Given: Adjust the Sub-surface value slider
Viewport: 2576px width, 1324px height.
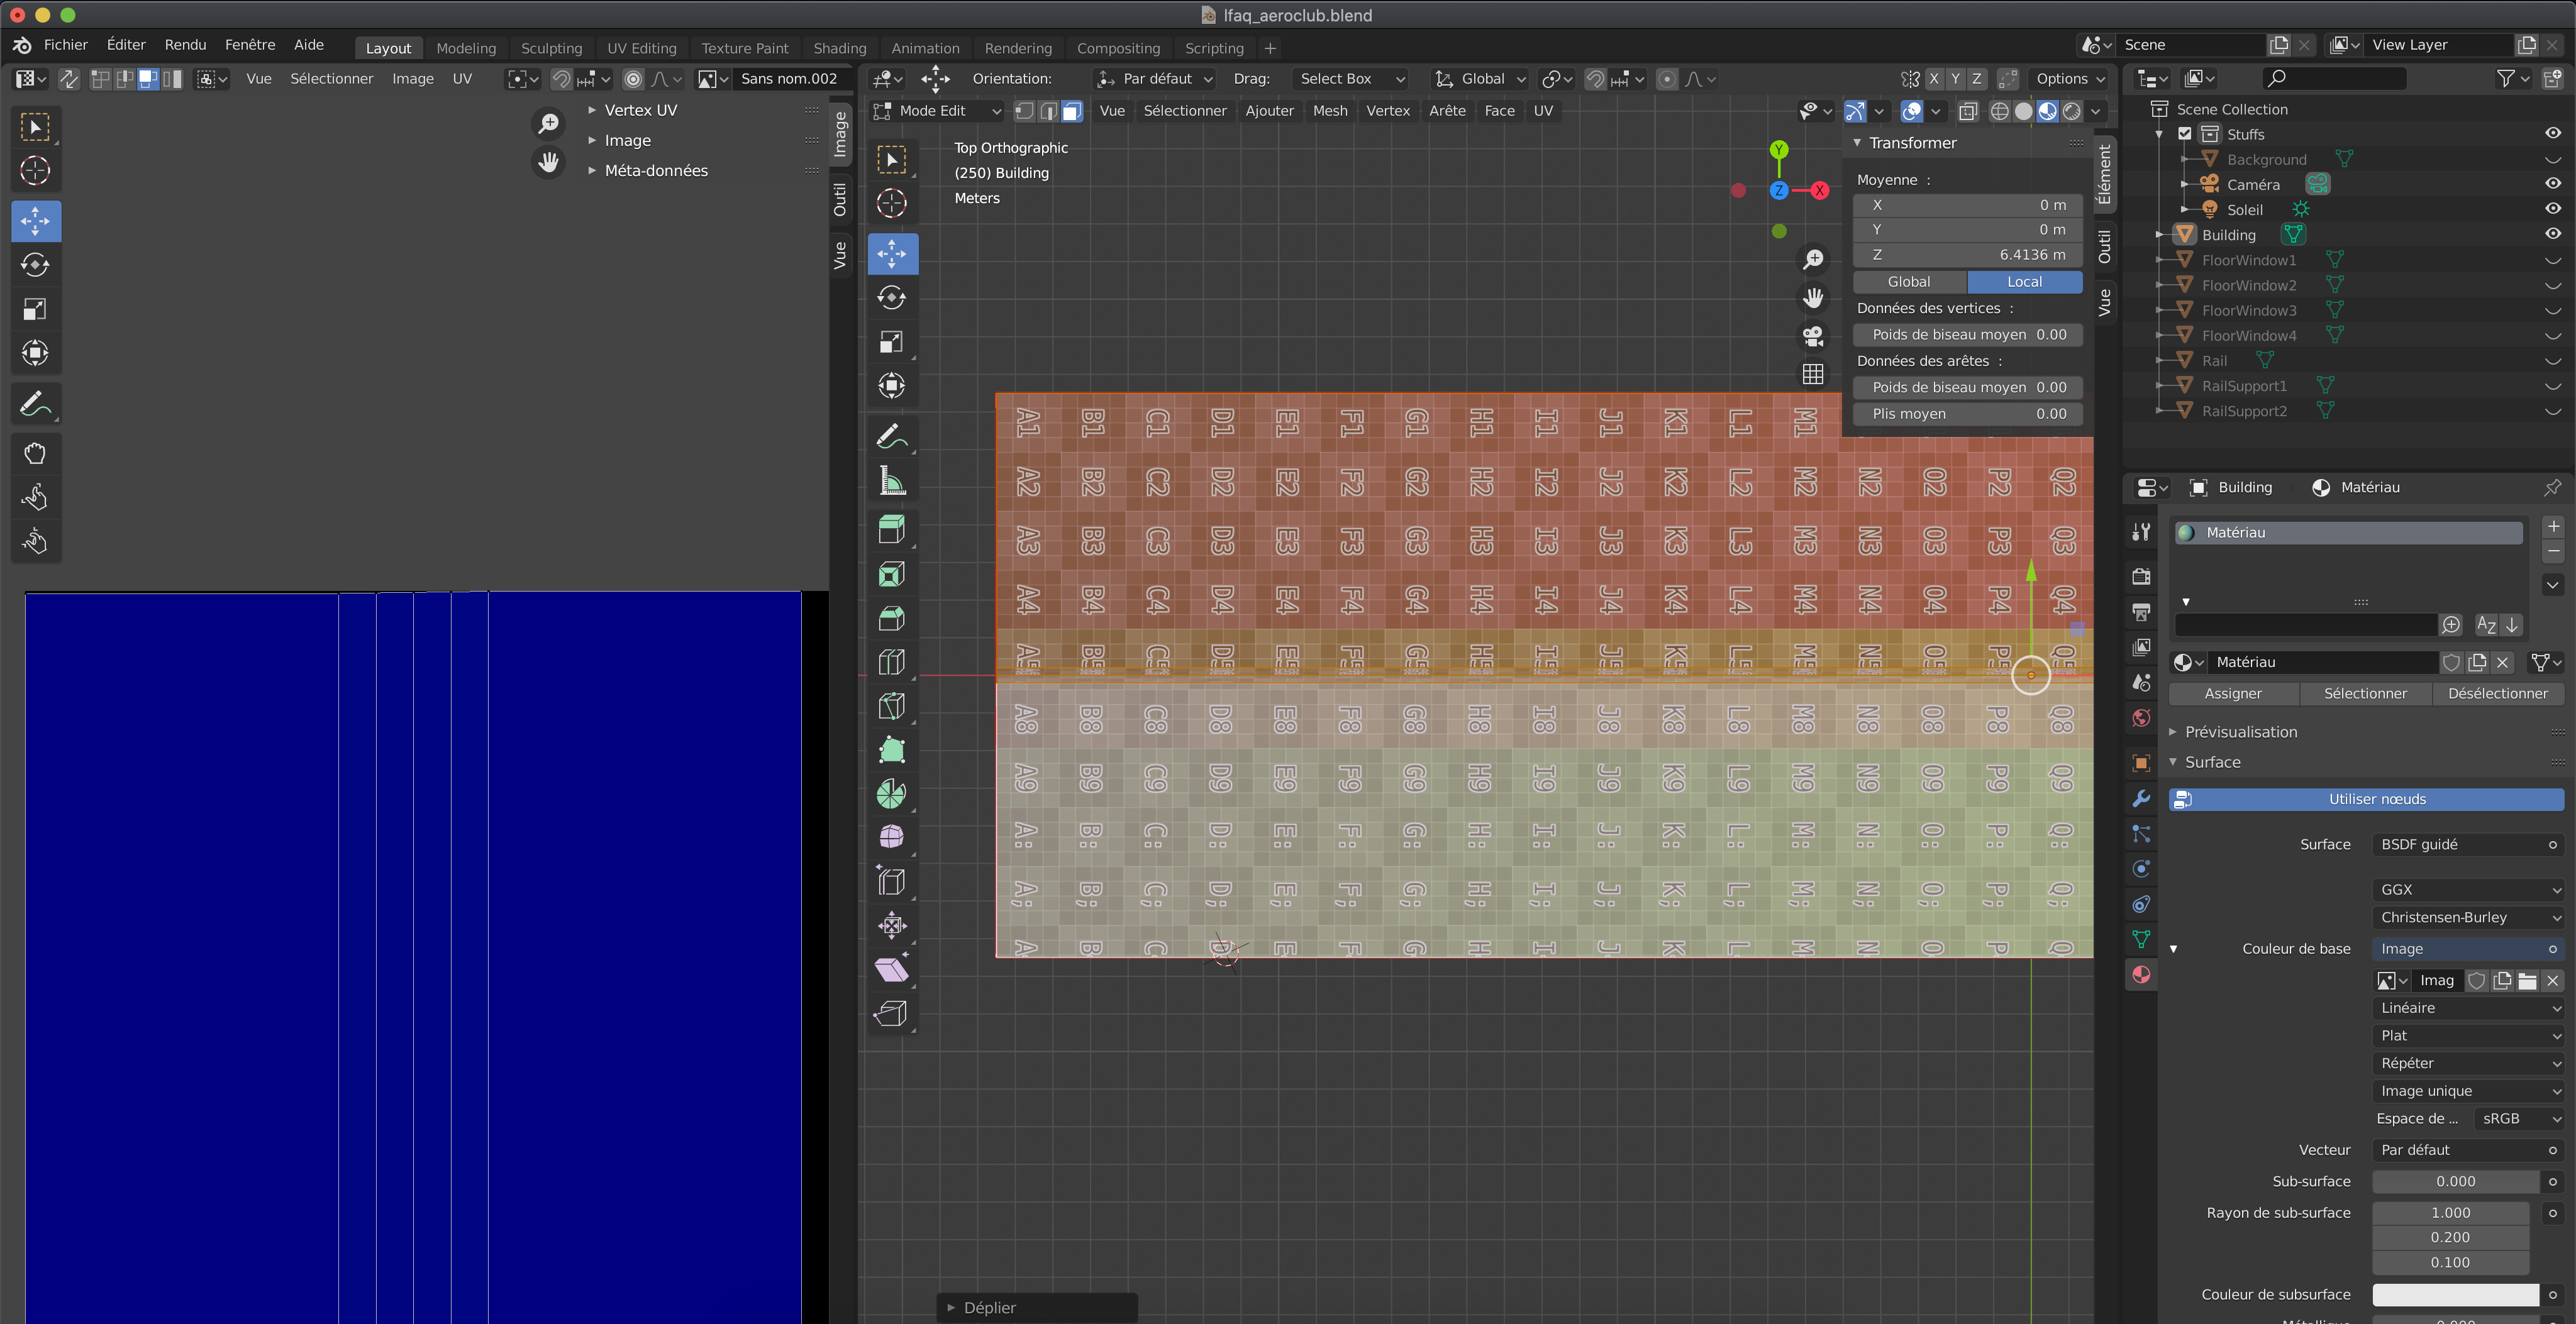Looking at the screenshot, I should [x=2455, y=1181].
